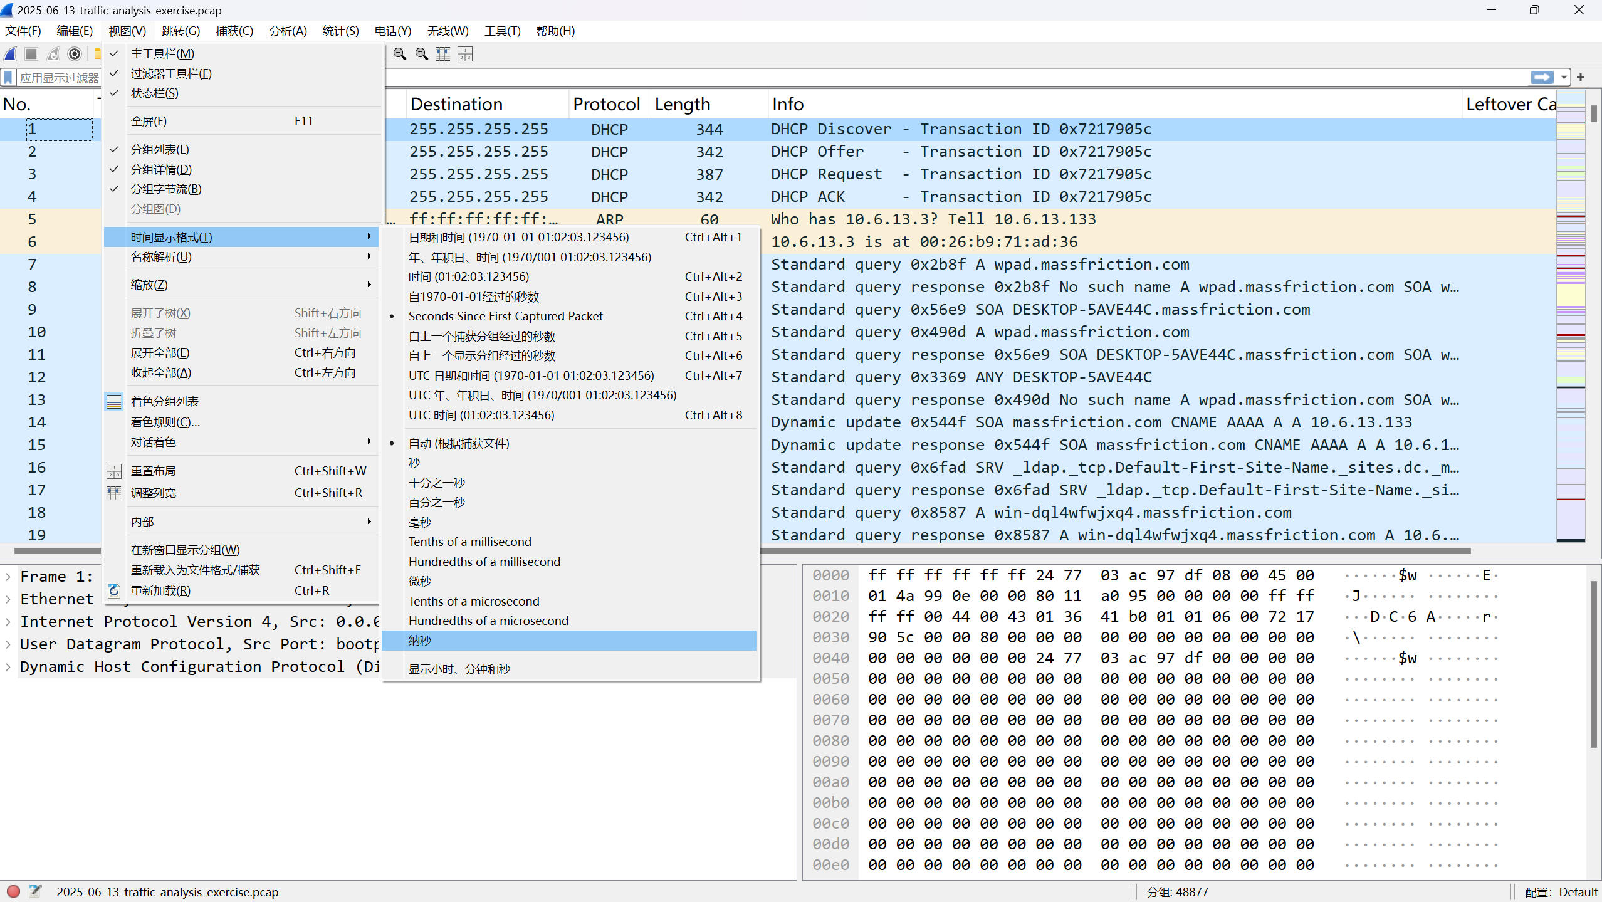Uncheck 主工具栏 main toolbar option
The image size is (1602, 902).
click(162, 54)
